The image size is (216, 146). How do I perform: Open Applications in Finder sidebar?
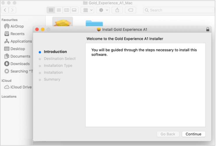(x=18, y=41)
